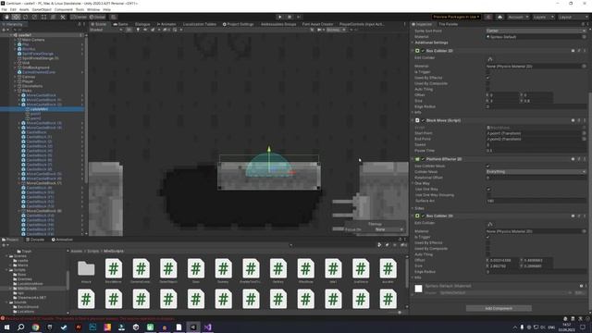592x333 pixels.
Task: Expand the Sides foldout in Platform Effector
Action: pos(418,208)
